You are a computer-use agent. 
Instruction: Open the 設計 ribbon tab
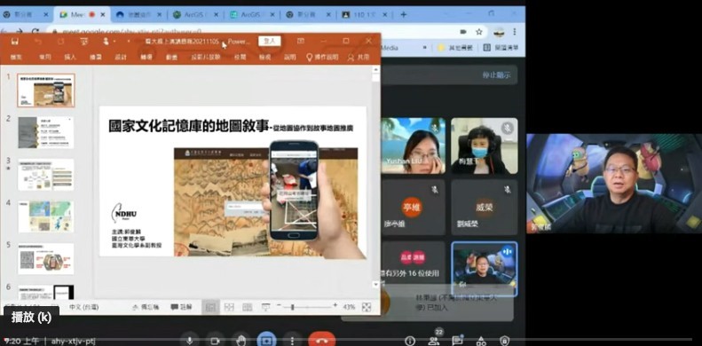[121, 58]
